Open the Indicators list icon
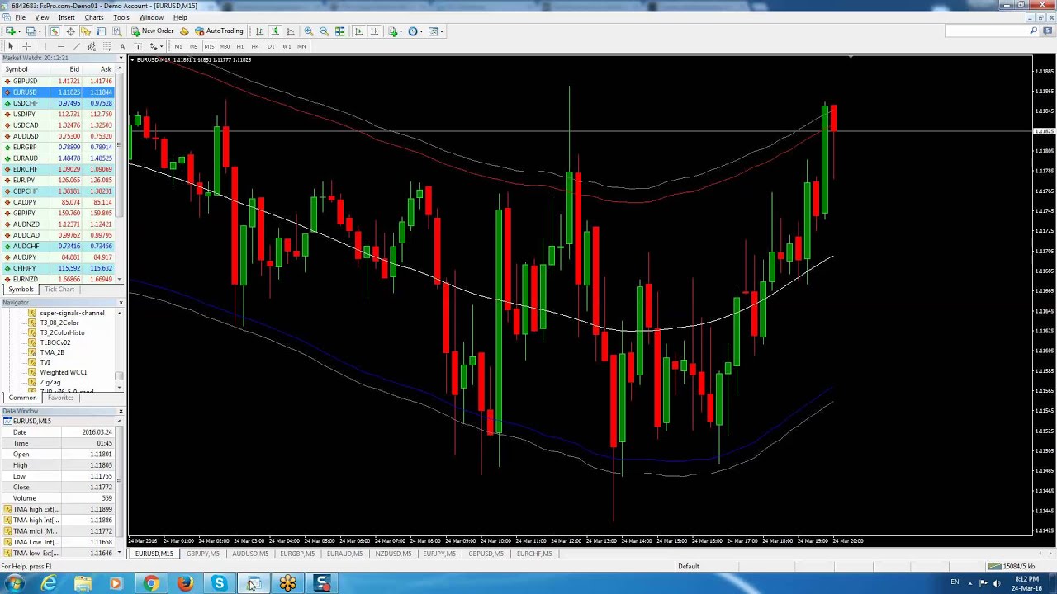This screenshot has height=594, width=1057. (x=394, y=31)
